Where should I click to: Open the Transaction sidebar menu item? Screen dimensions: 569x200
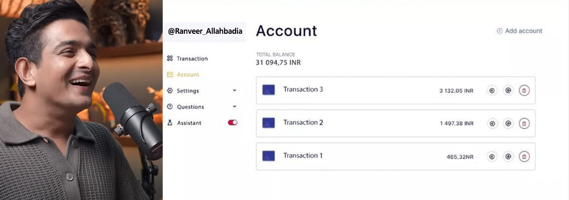click(192, 59)
